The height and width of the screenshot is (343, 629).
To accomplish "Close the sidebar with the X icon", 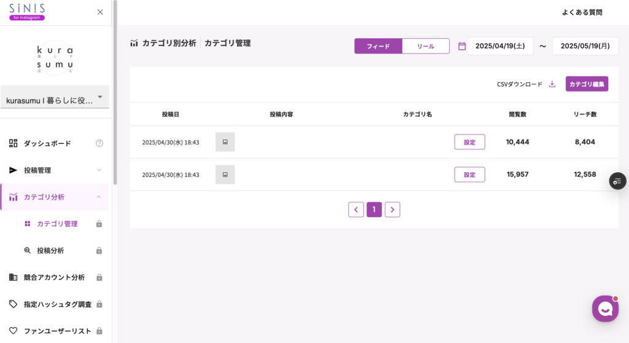I will 100,12.
